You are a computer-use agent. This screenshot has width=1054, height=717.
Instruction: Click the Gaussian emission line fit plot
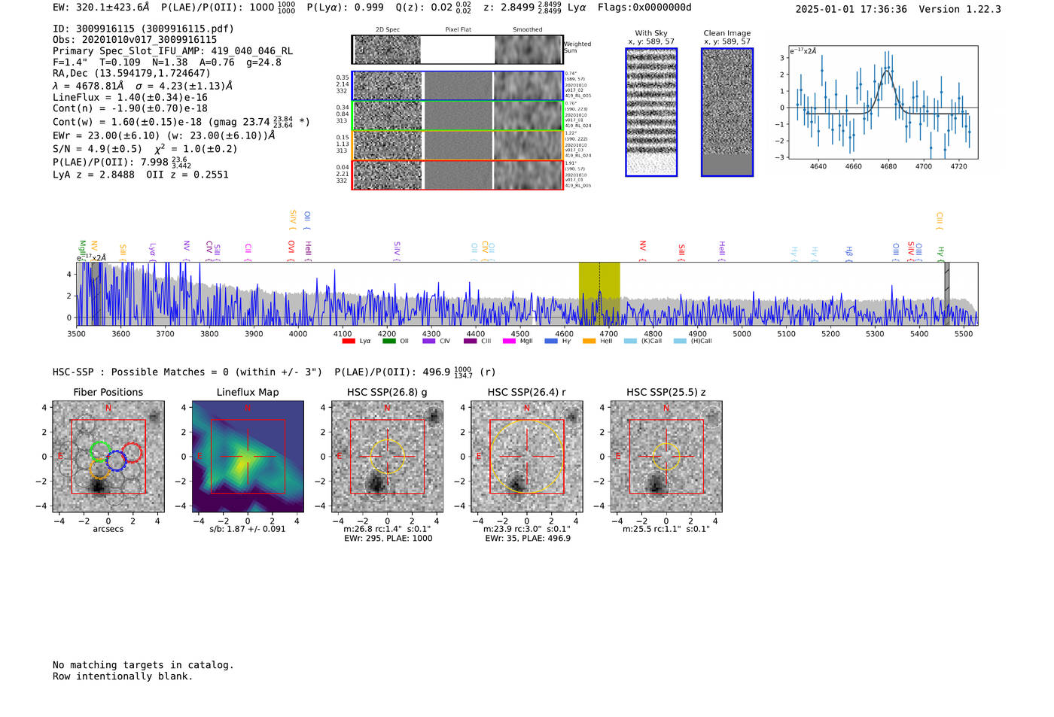(882, 102)
